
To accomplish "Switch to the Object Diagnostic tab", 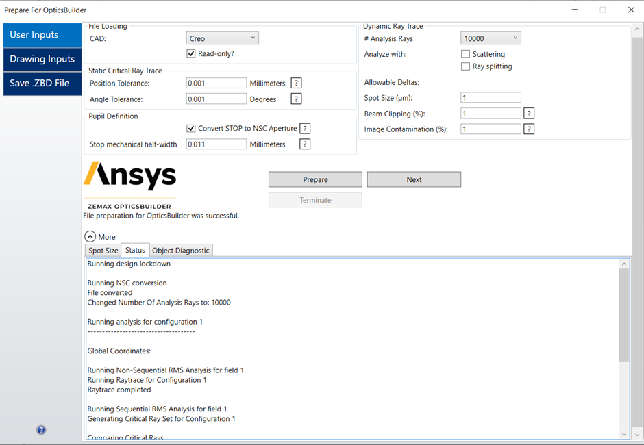I will [180, 250].
